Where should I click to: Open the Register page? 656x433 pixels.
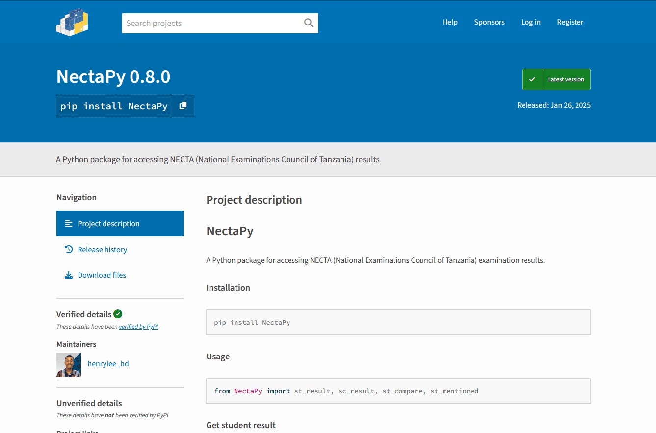[570, 22]
